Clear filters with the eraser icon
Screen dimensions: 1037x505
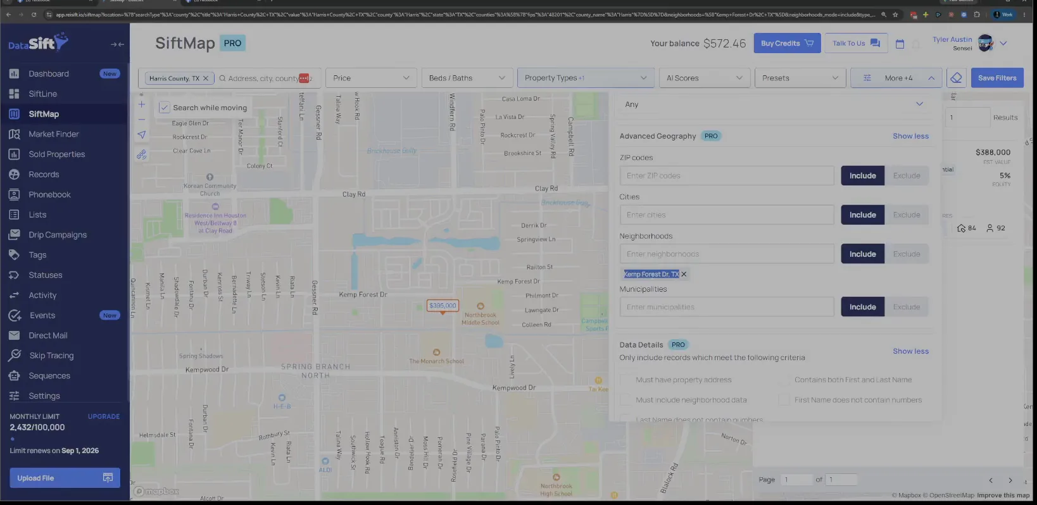[956, 78]
